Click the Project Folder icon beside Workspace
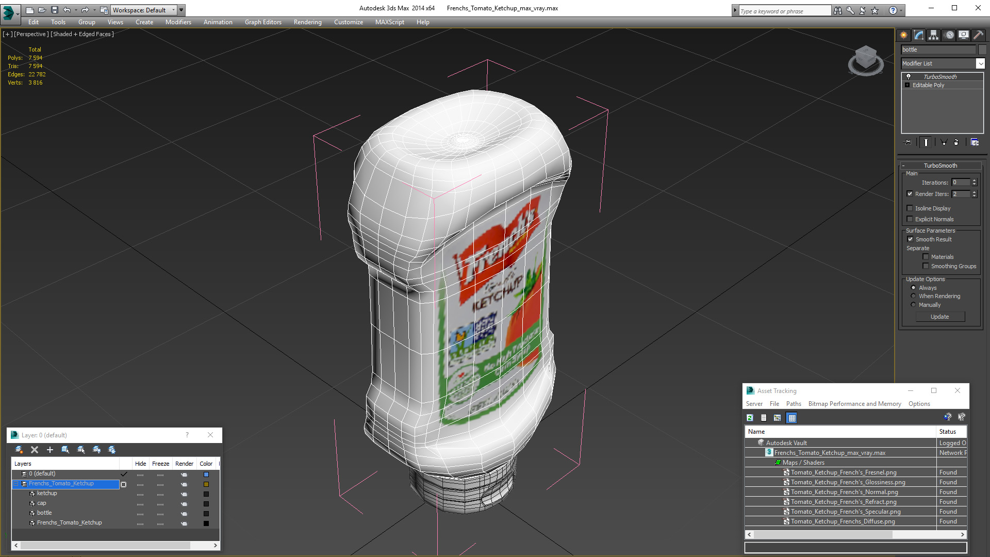Screen dimensions: 990x557 click(104, 10)
